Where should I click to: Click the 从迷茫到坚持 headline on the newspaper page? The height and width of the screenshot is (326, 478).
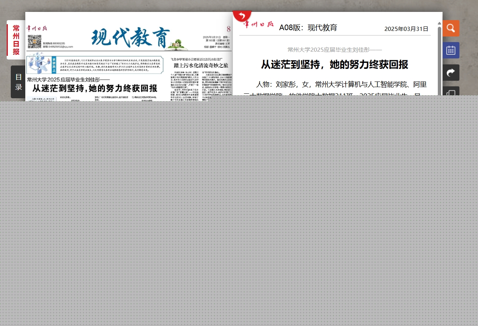95,88
